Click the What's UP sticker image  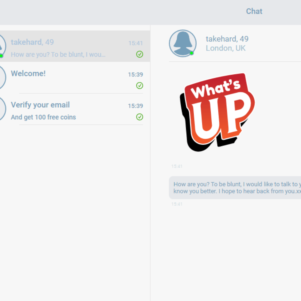point(217,112)
